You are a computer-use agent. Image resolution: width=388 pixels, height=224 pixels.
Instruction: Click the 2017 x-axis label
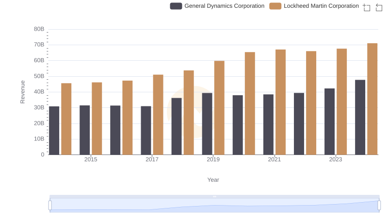tap(152, 159)
